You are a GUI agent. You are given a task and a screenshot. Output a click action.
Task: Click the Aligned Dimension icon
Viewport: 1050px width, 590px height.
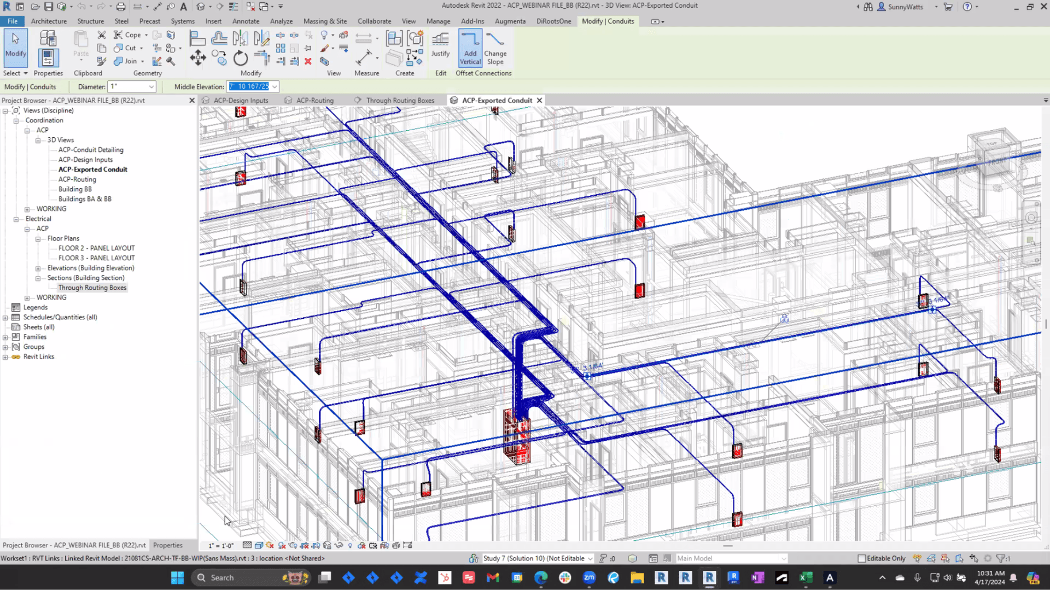(x=363, y=57)
